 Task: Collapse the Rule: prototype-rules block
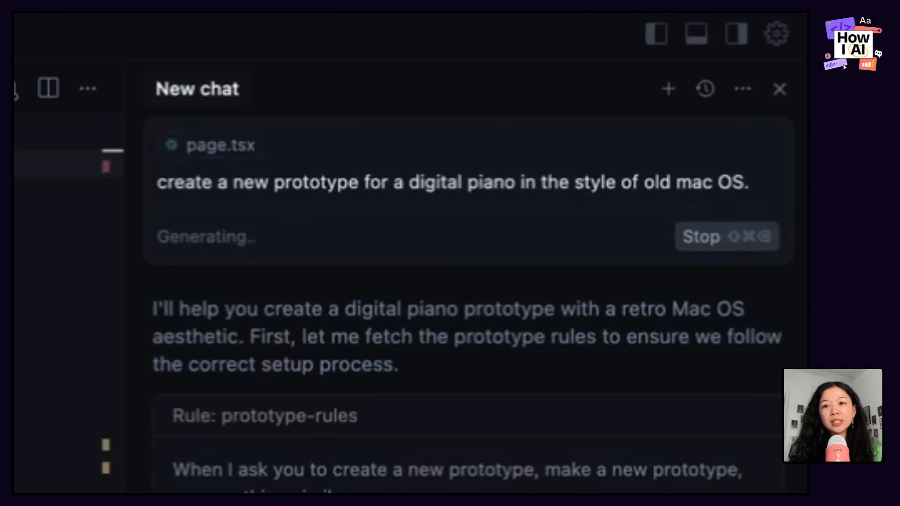(265, 416)
